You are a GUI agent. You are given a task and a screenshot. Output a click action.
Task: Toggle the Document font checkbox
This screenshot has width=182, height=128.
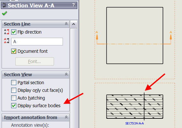click(x=14, y=51)
